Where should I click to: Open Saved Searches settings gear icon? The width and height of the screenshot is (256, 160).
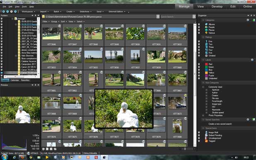[248, 120]
